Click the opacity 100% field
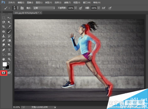 [x=71, y=8]
